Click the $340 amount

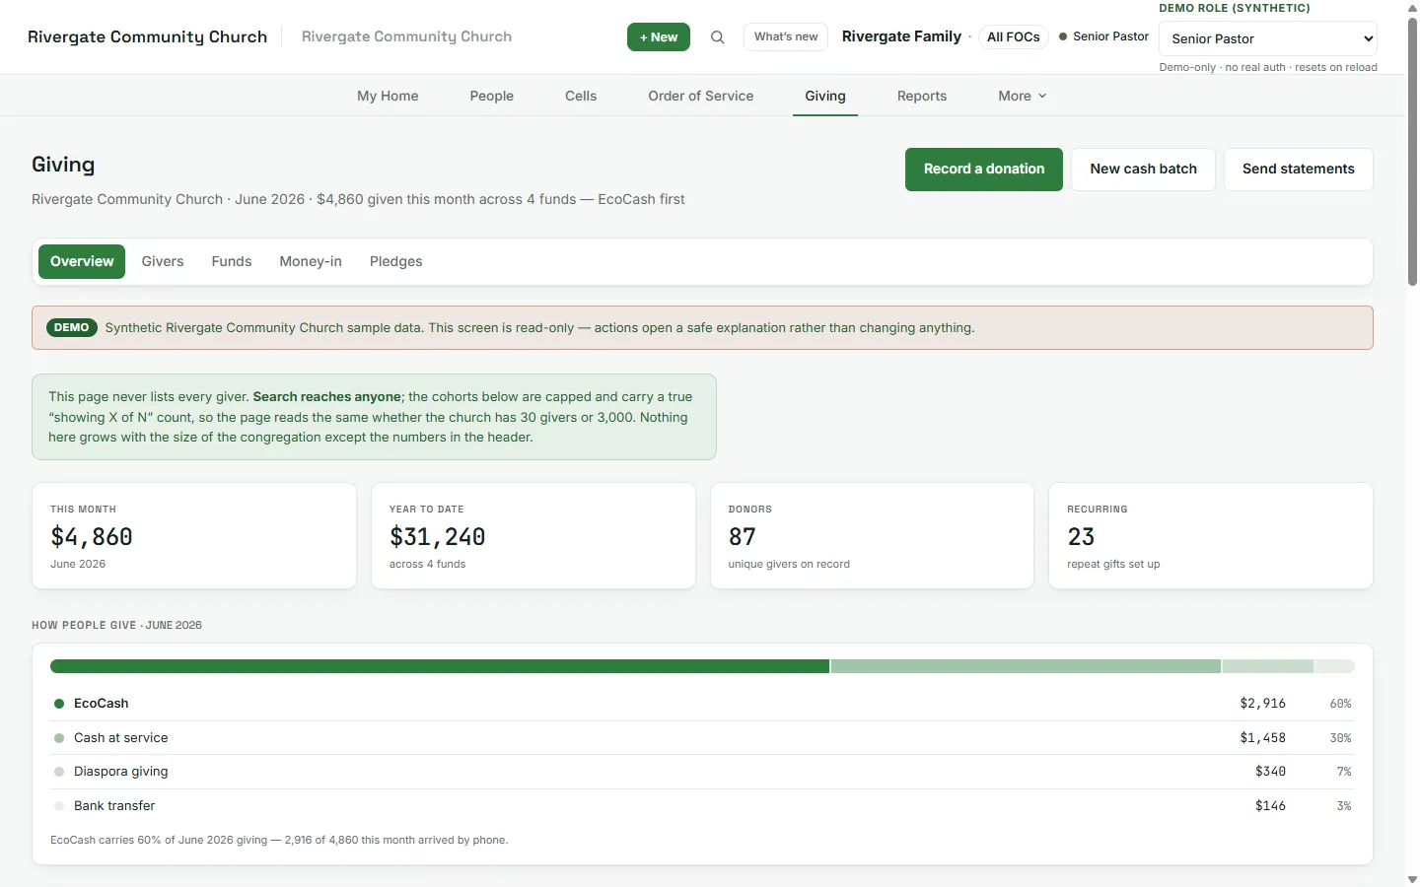[1270, 772]
